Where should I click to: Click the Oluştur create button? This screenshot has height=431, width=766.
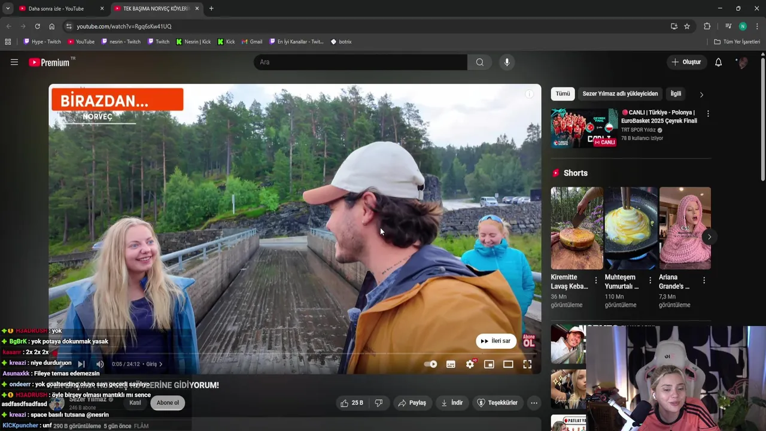coord(686,62)
